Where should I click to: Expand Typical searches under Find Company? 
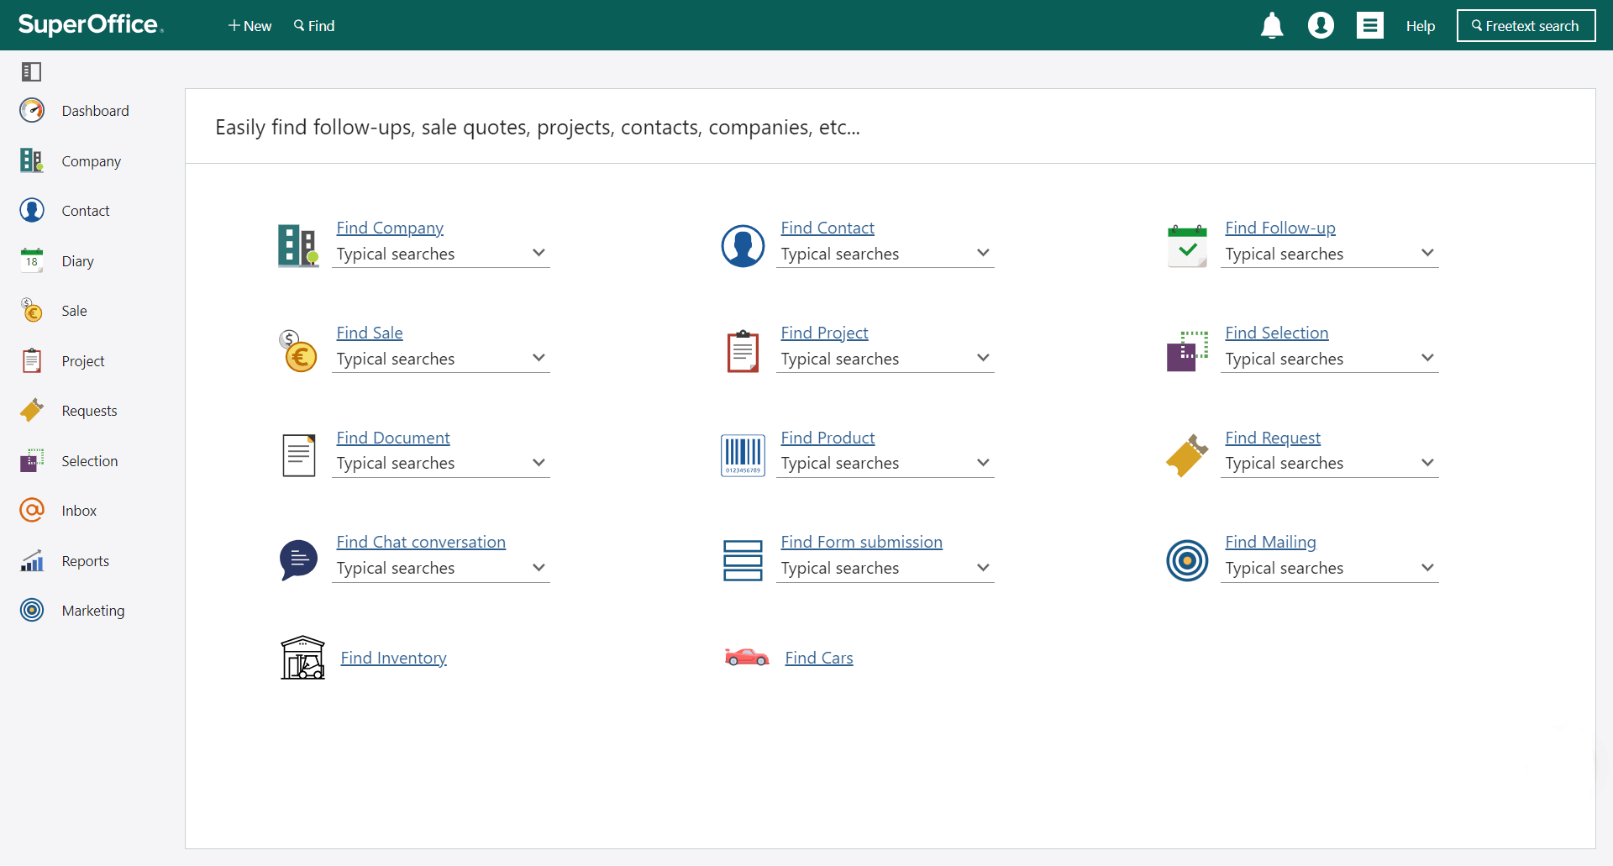point(441,254)
